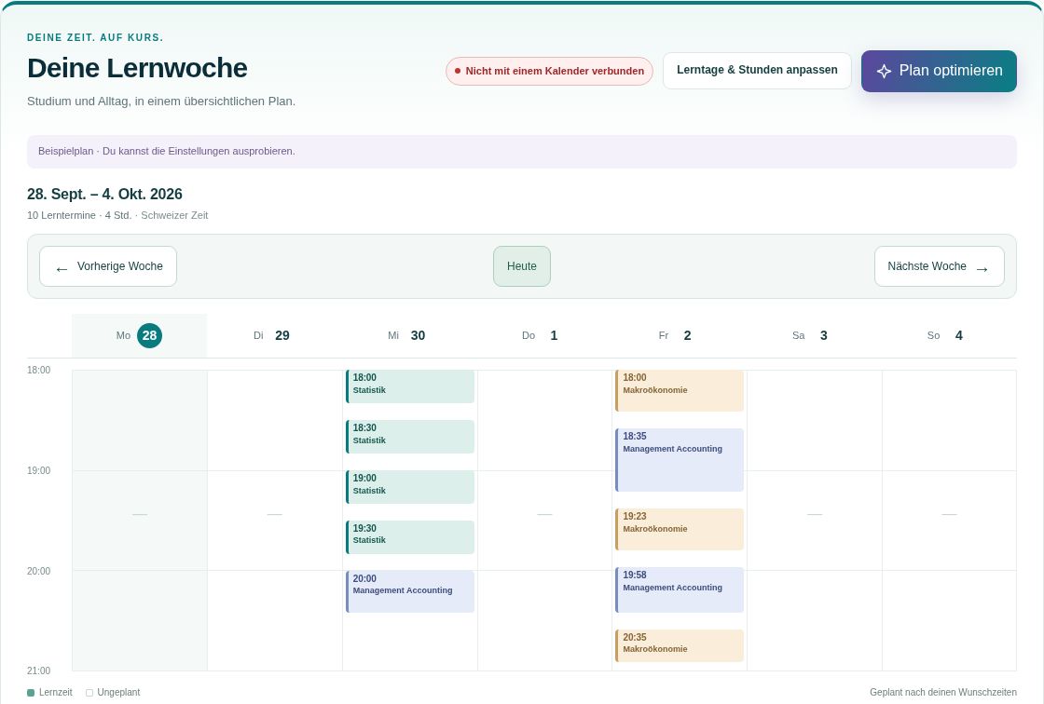Open Wednesday 19:30 Statistik session
The height and width of the screenshot is (704, 1044).
pos(410,537)
